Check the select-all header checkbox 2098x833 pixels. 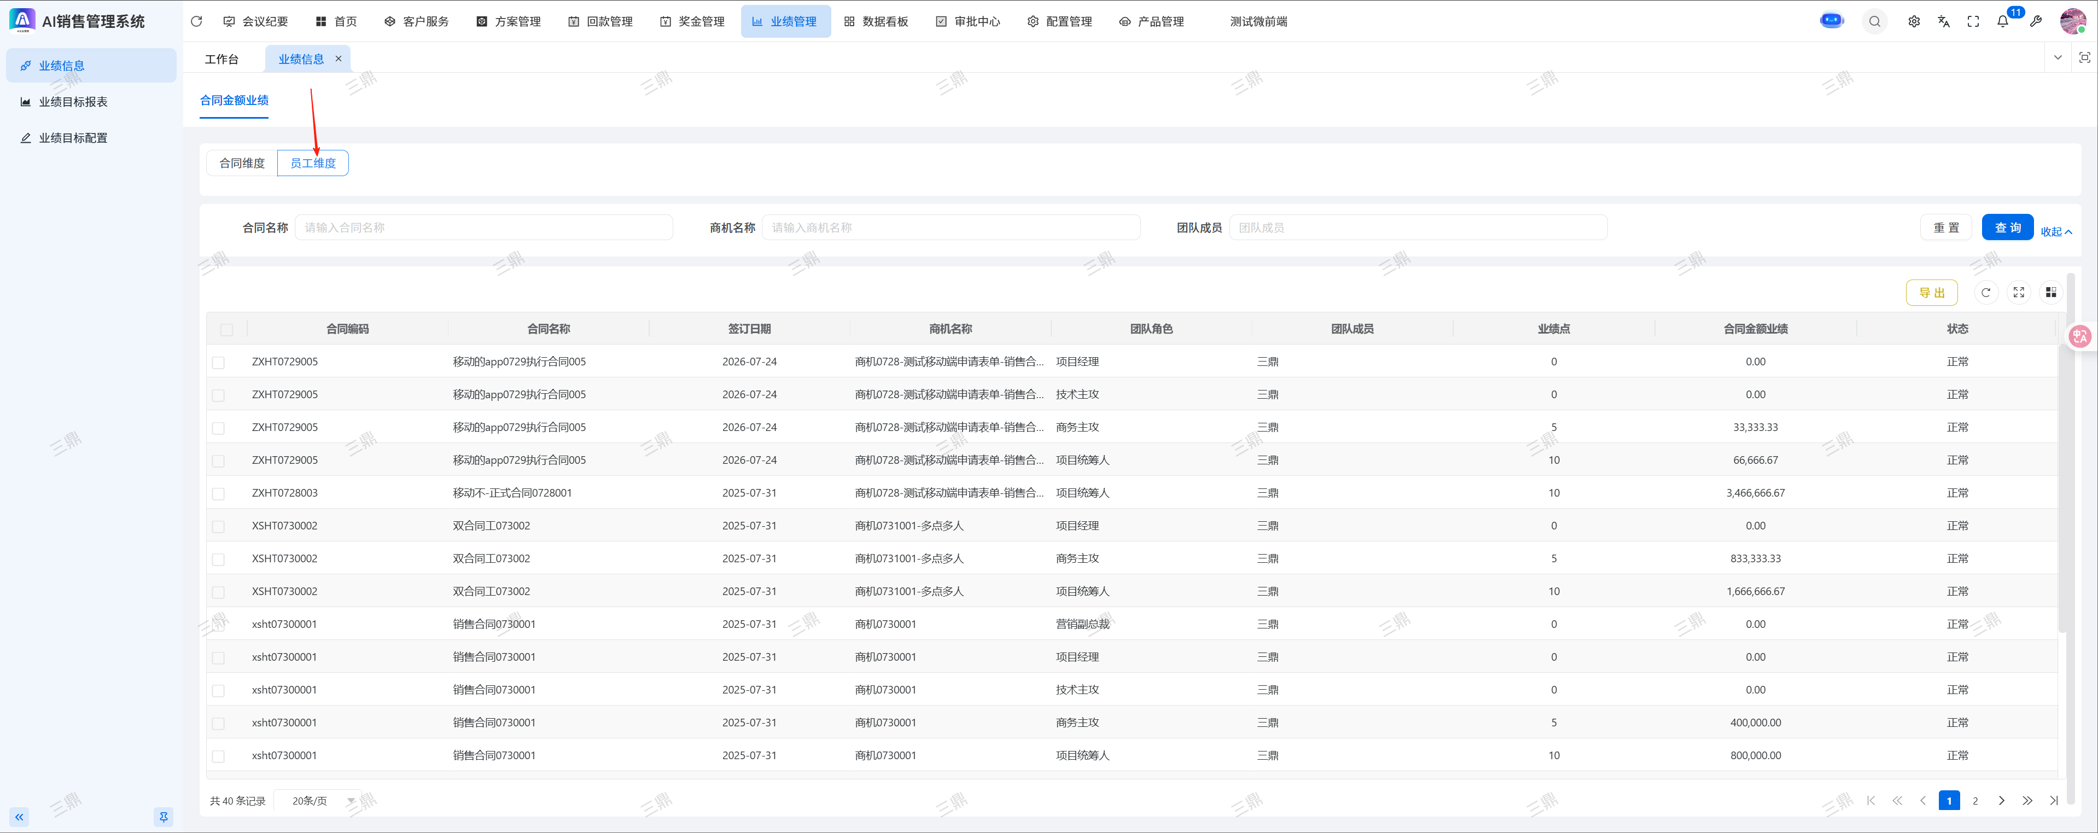click(x=226, y=330)
